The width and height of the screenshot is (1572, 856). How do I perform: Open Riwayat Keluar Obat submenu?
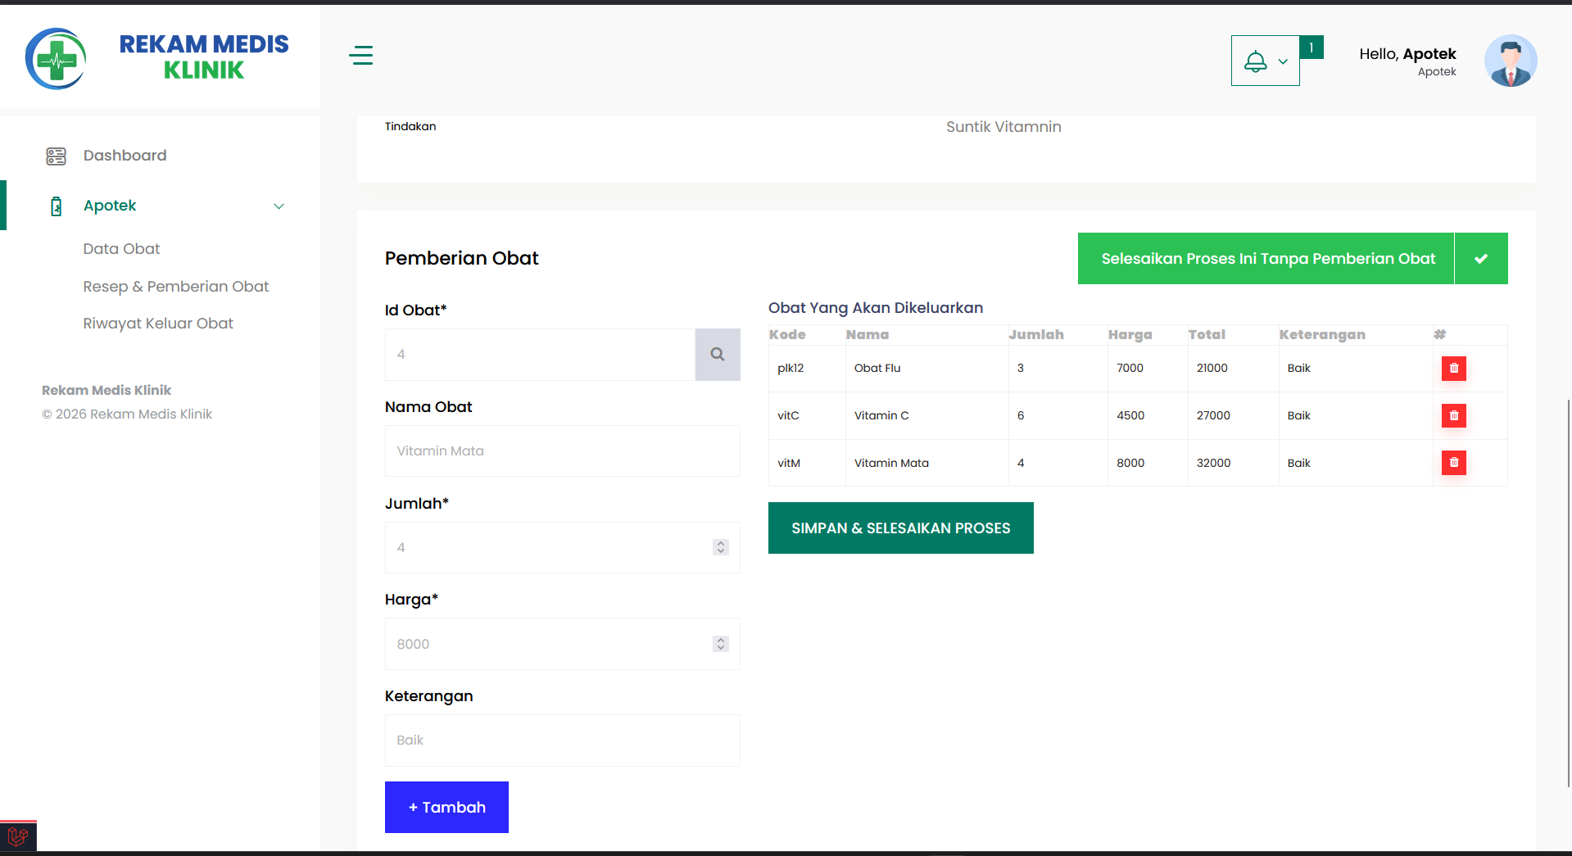158,324
